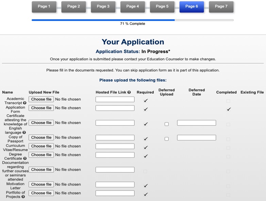Choose file for Academic Transcript
The height and width of the screenshot is (201, 266).
pos(41,99)
